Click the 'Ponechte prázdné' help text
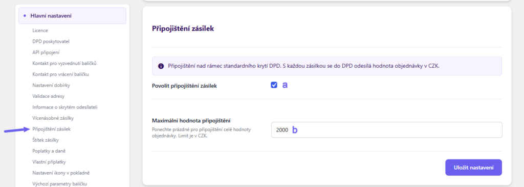Viewport: 524px width, 187px height. pos(201,132)
